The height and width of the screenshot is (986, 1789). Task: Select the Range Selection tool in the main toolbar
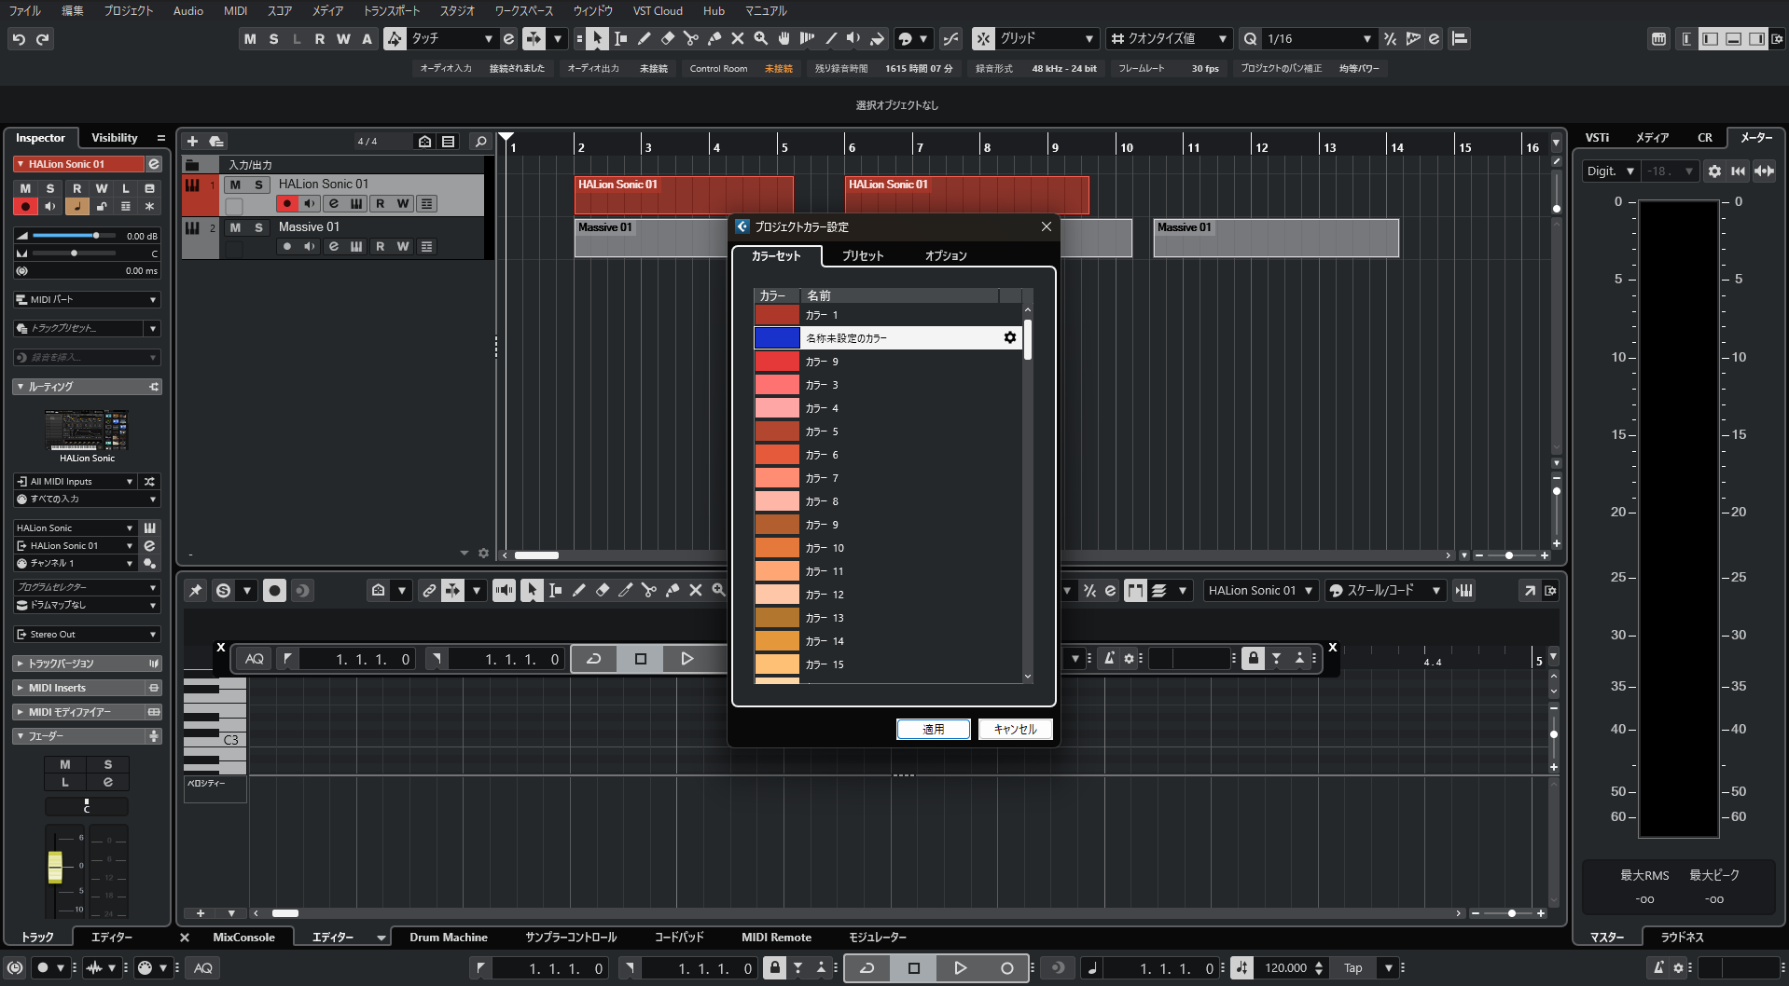click(621, 39)
